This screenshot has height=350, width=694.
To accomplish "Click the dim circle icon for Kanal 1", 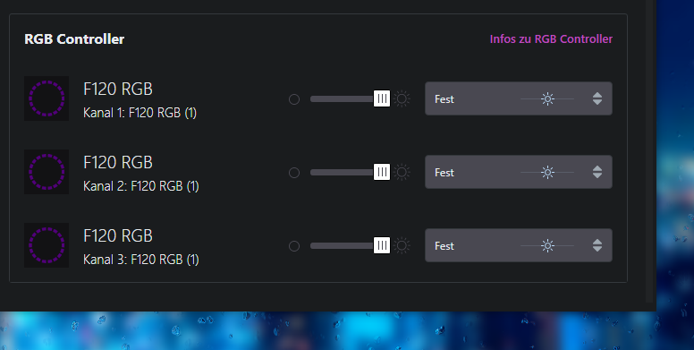I will tap(294, 99).
